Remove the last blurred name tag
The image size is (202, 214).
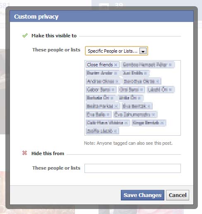point(115,131)
